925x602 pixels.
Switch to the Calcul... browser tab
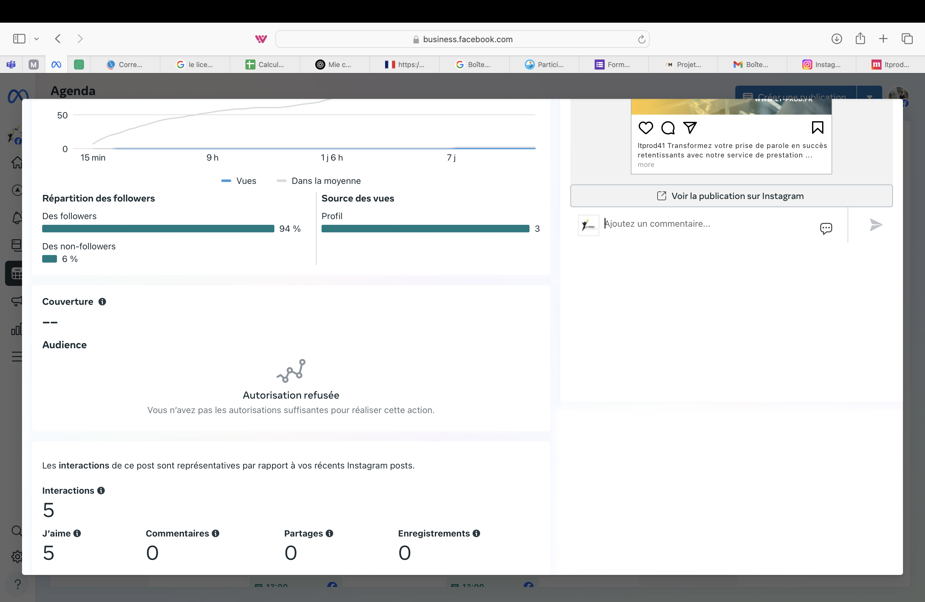(265, 65)
